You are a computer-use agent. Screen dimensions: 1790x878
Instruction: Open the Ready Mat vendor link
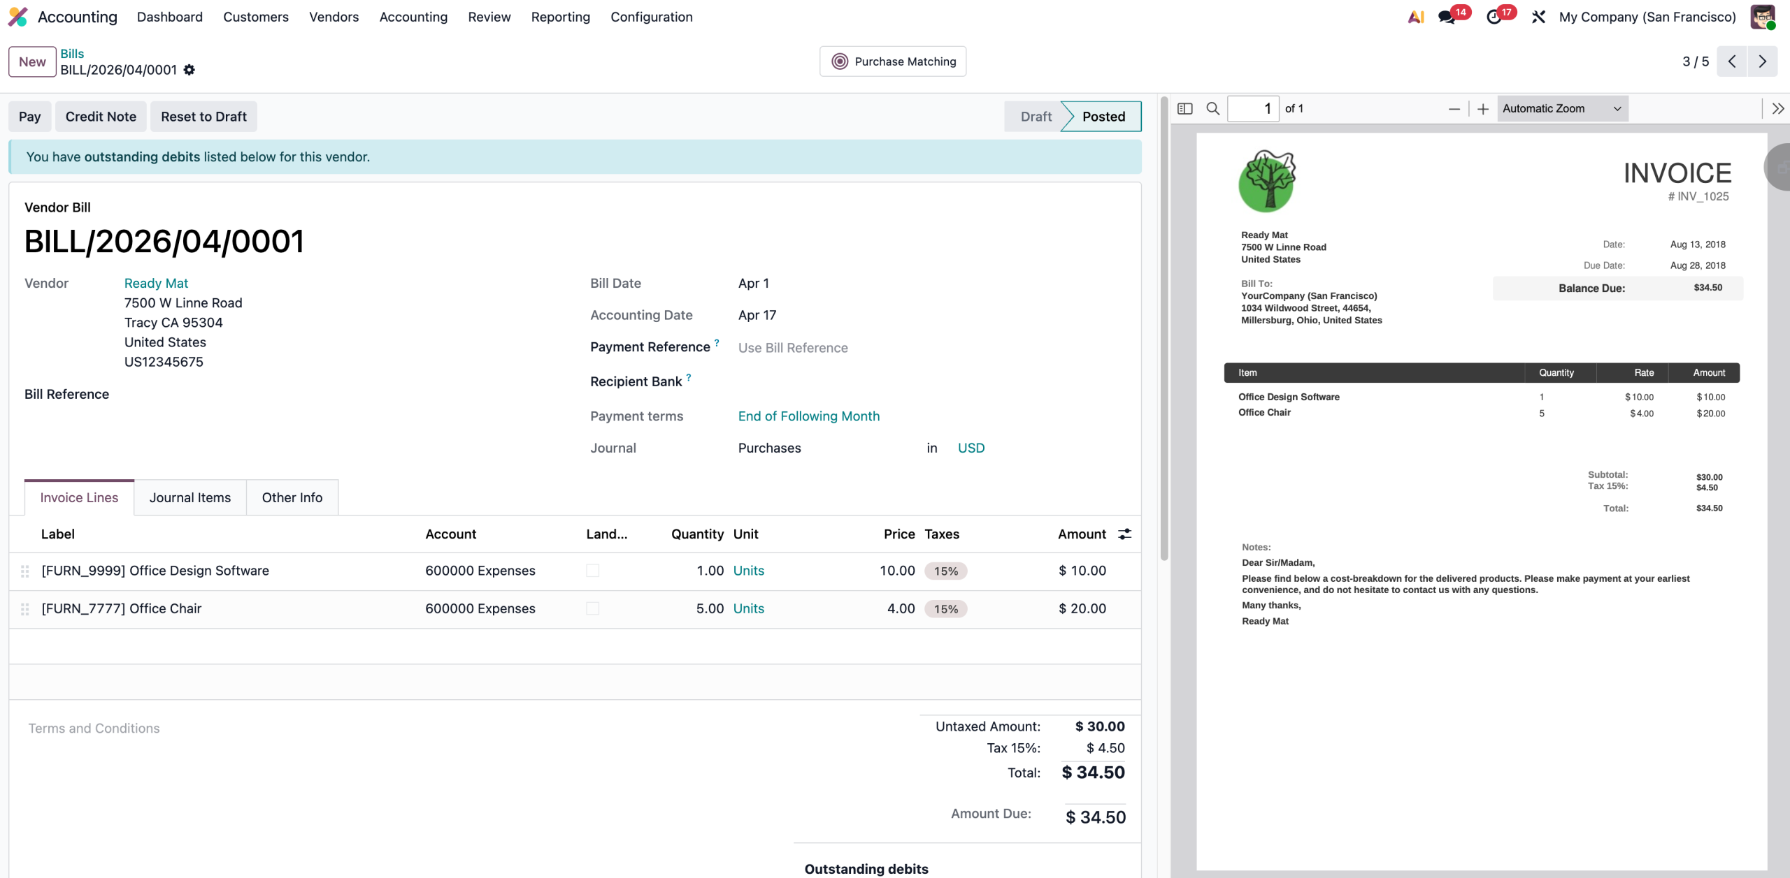pyautogui.click(x=156, y=283)
